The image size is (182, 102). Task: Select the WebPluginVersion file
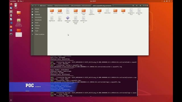76,20
